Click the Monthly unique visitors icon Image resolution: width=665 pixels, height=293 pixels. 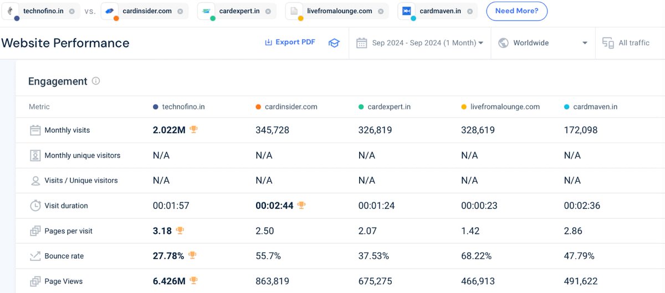pyautogui.click(x=35, y=155)
